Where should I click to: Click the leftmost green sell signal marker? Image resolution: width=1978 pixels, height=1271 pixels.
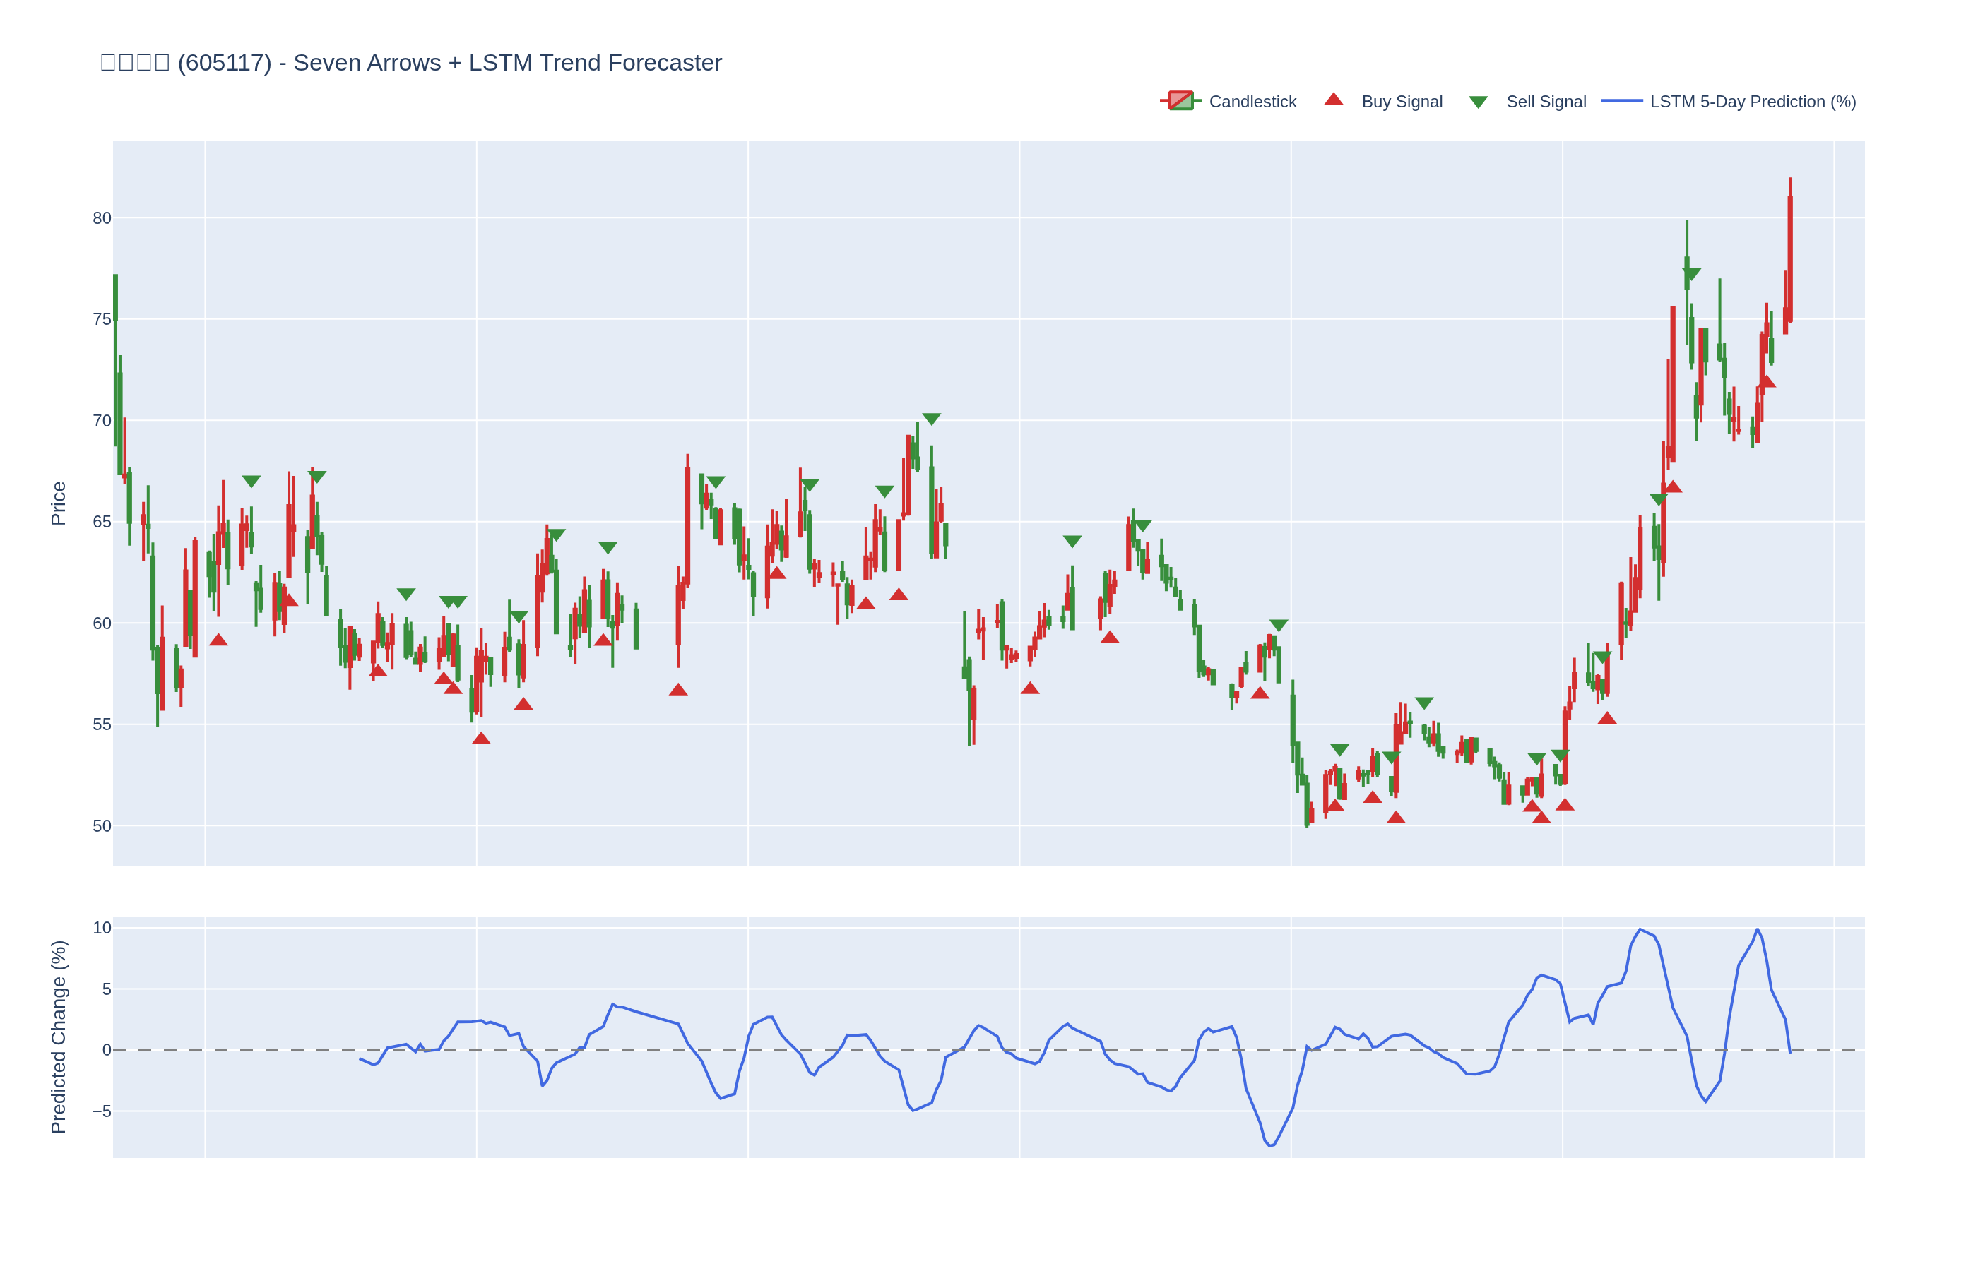[251, 481]
